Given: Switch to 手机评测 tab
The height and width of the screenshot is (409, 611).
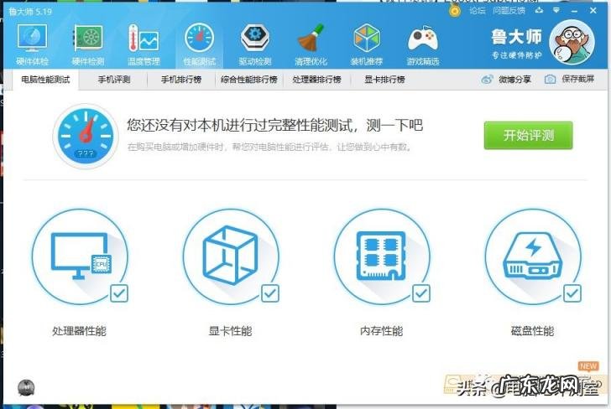Looking at the screenshot, I should 114,80.
